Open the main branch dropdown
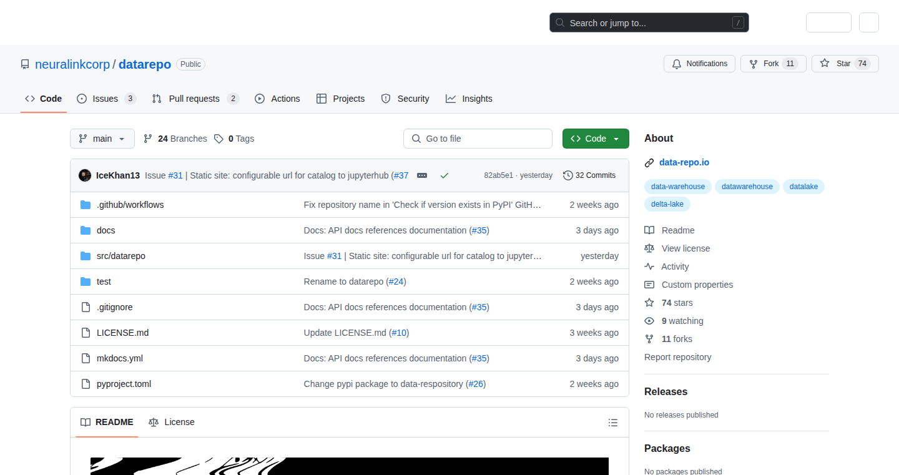The height and width of the screenshot is (475, 899). (102, 139)
